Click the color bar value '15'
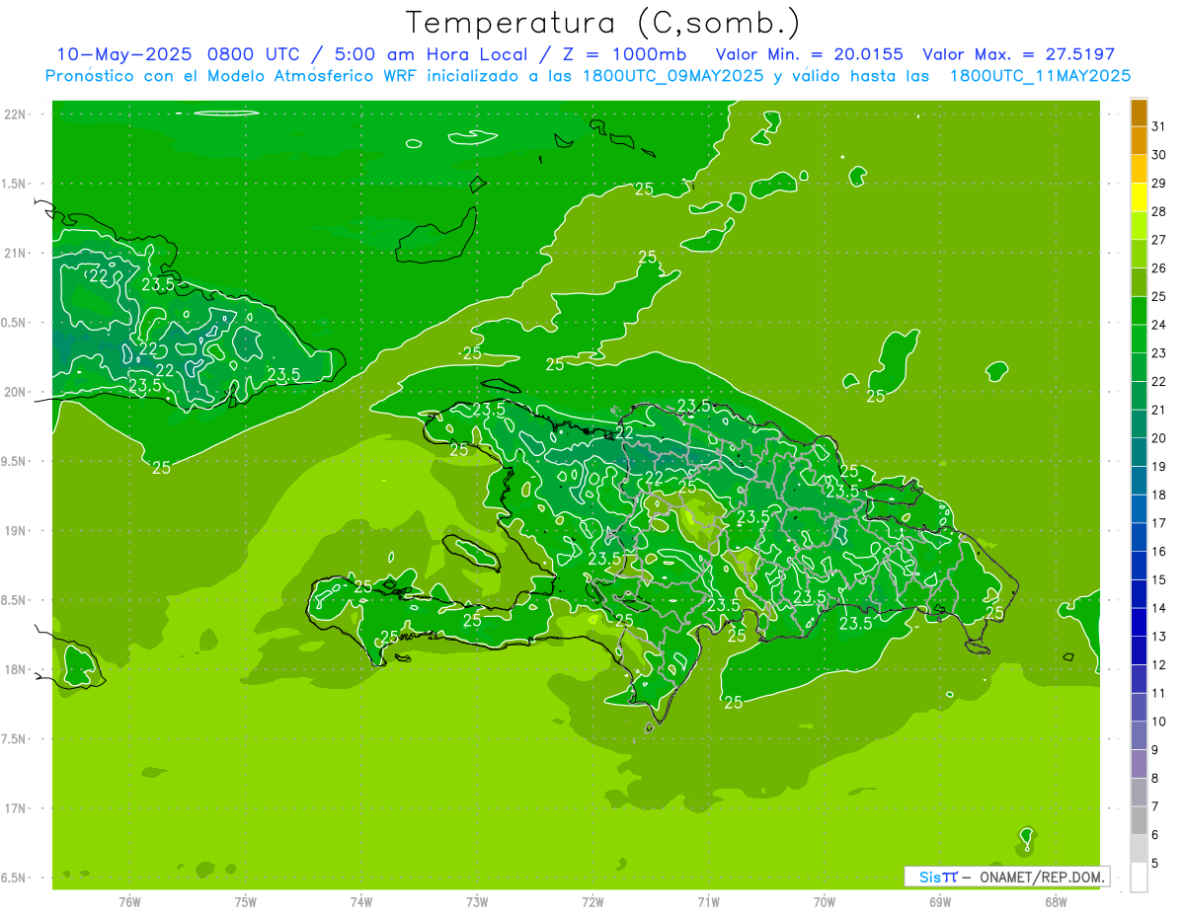Screen dimensions: 1185x915 coord(1159,579)
